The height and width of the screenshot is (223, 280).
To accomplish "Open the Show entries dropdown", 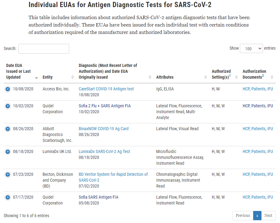I will pyautogui.click(x=251, y=48).
